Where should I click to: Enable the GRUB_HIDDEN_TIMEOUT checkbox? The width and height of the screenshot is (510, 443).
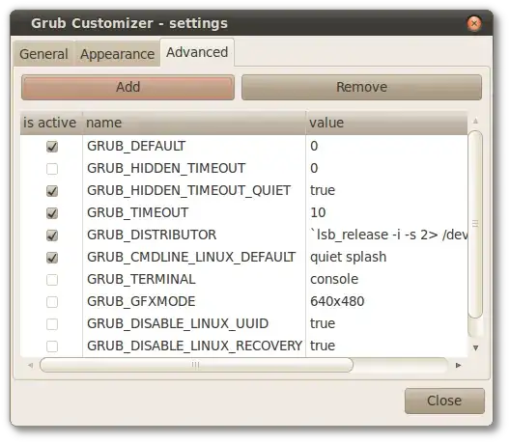[52, 169]
